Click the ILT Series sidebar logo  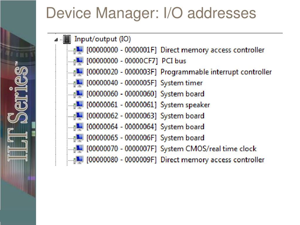coord(18,111)
